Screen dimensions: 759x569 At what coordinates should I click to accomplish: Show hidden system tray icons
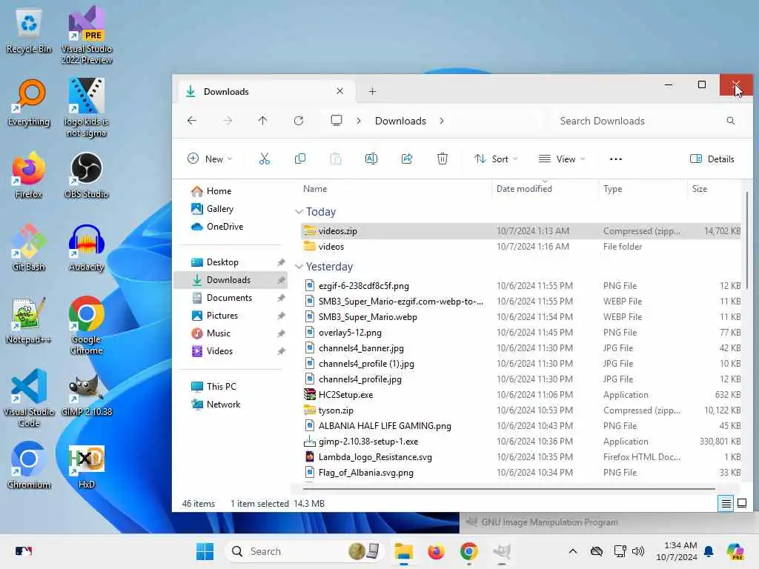pos(573,551)
